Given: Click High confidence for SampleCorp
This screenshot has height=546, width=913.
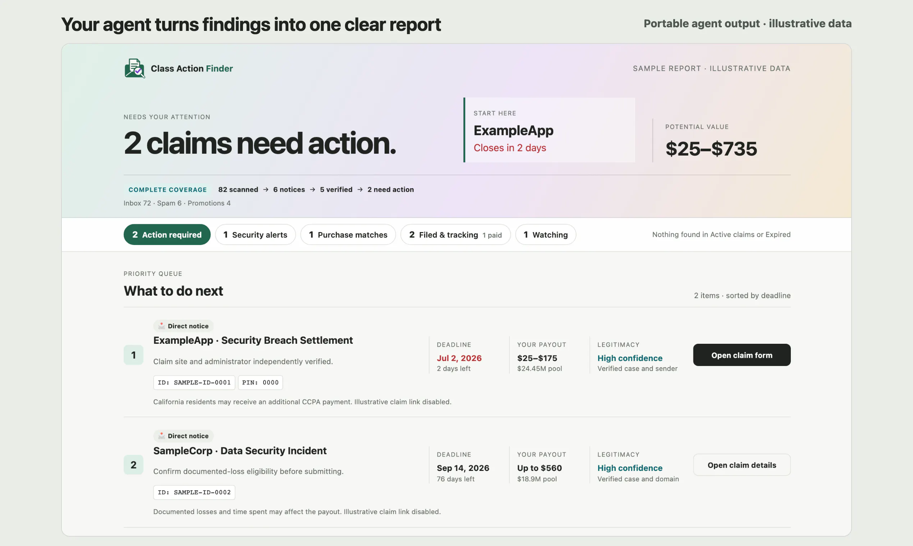Looking at the screenshot, I should 630,468.
